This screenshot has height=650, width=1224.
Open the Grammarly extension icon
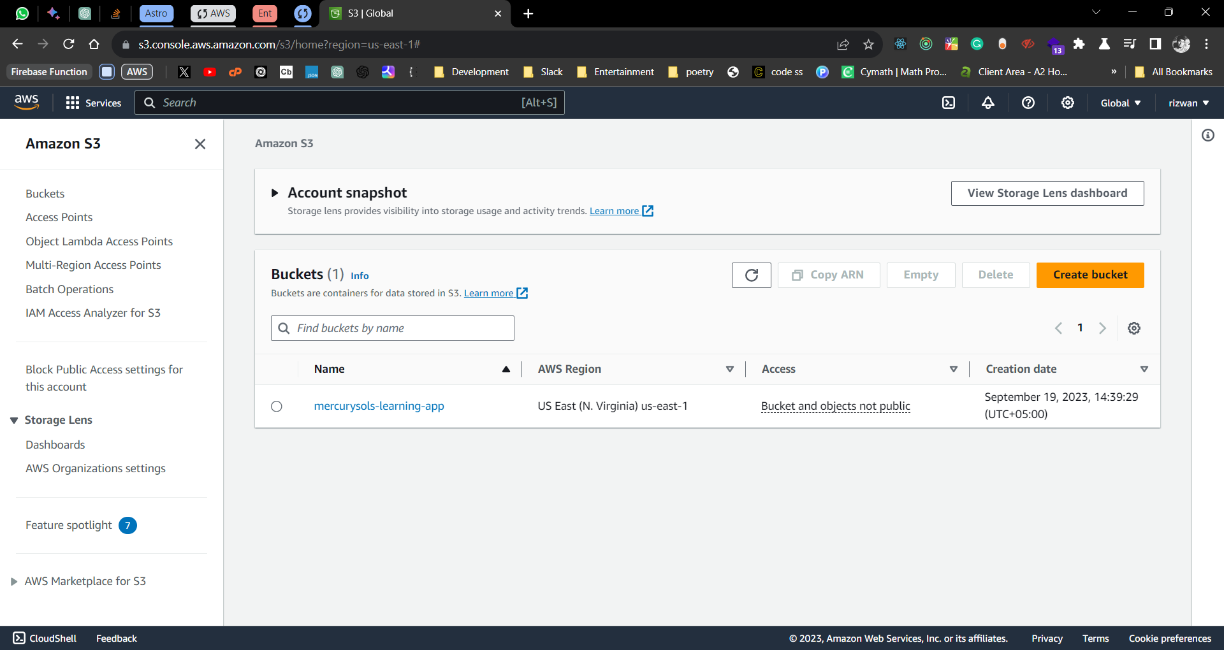coord(977,44)
